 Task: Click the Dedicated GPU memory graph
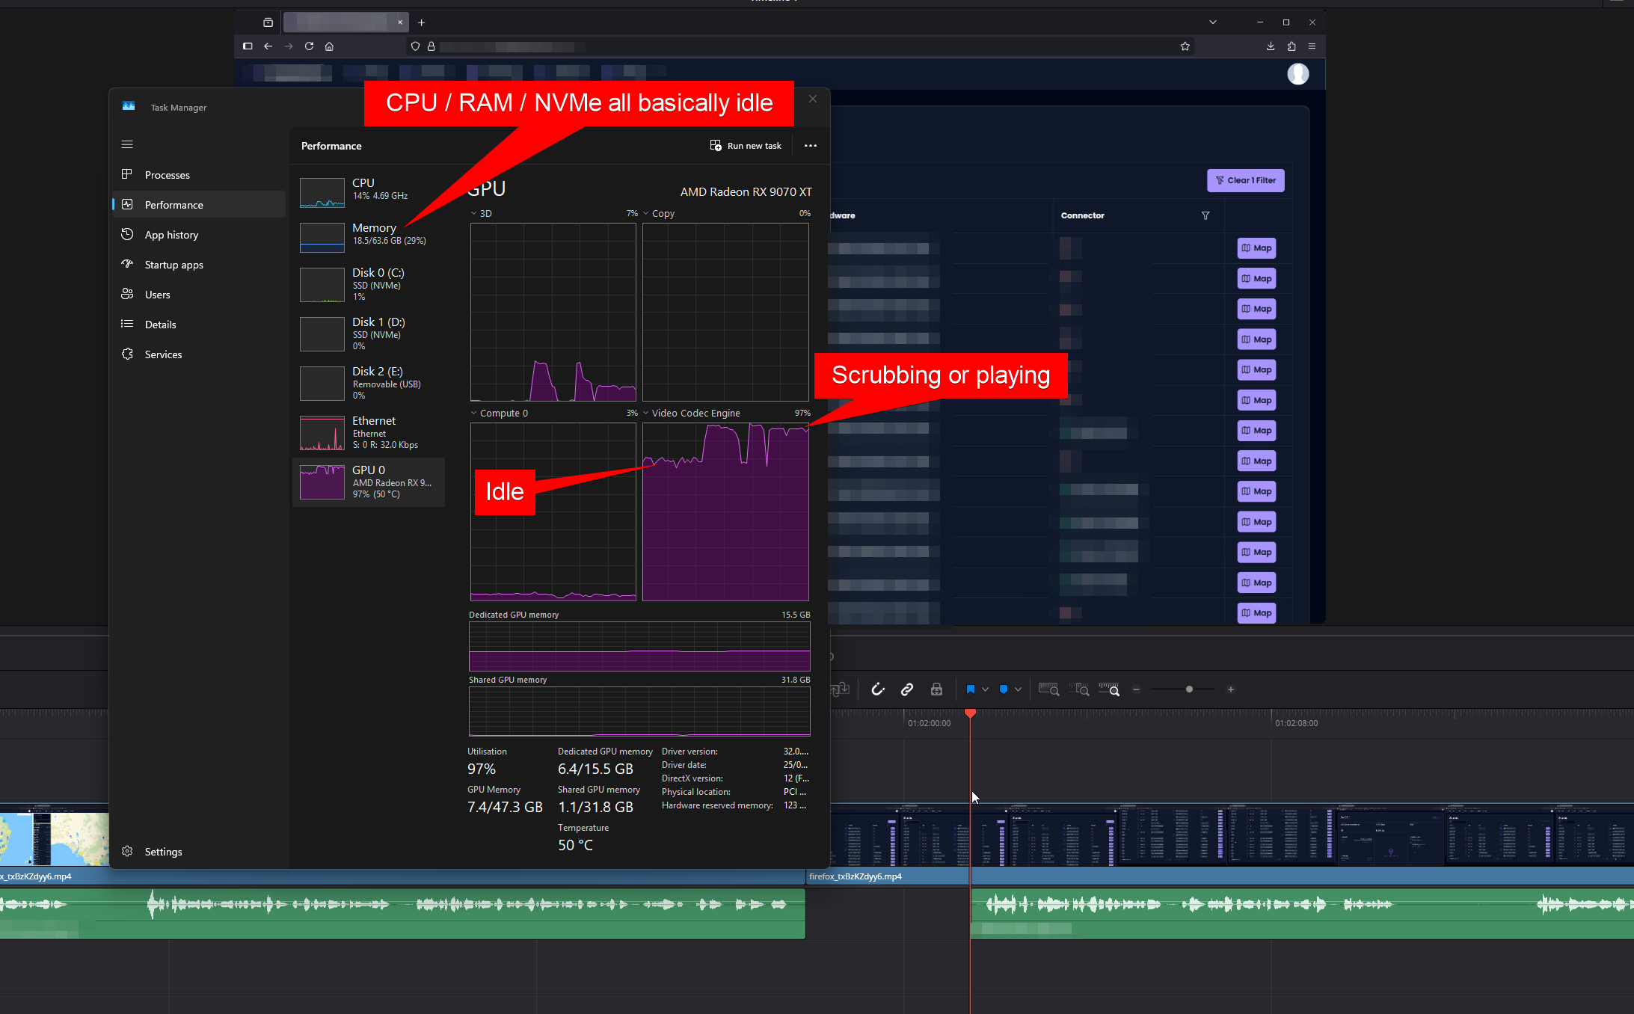(x=639, y=646)
